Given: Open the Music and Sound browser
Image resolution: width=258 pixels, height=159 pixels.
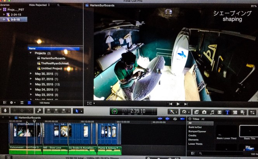Looking at the screenshot, I should click(x=212, y=112).
